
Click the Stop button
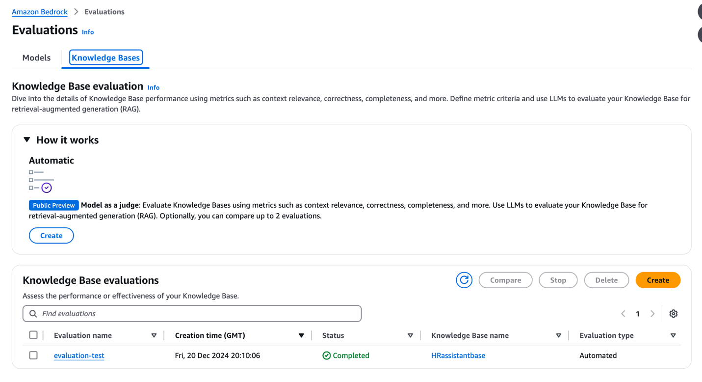tap(558, 280)
